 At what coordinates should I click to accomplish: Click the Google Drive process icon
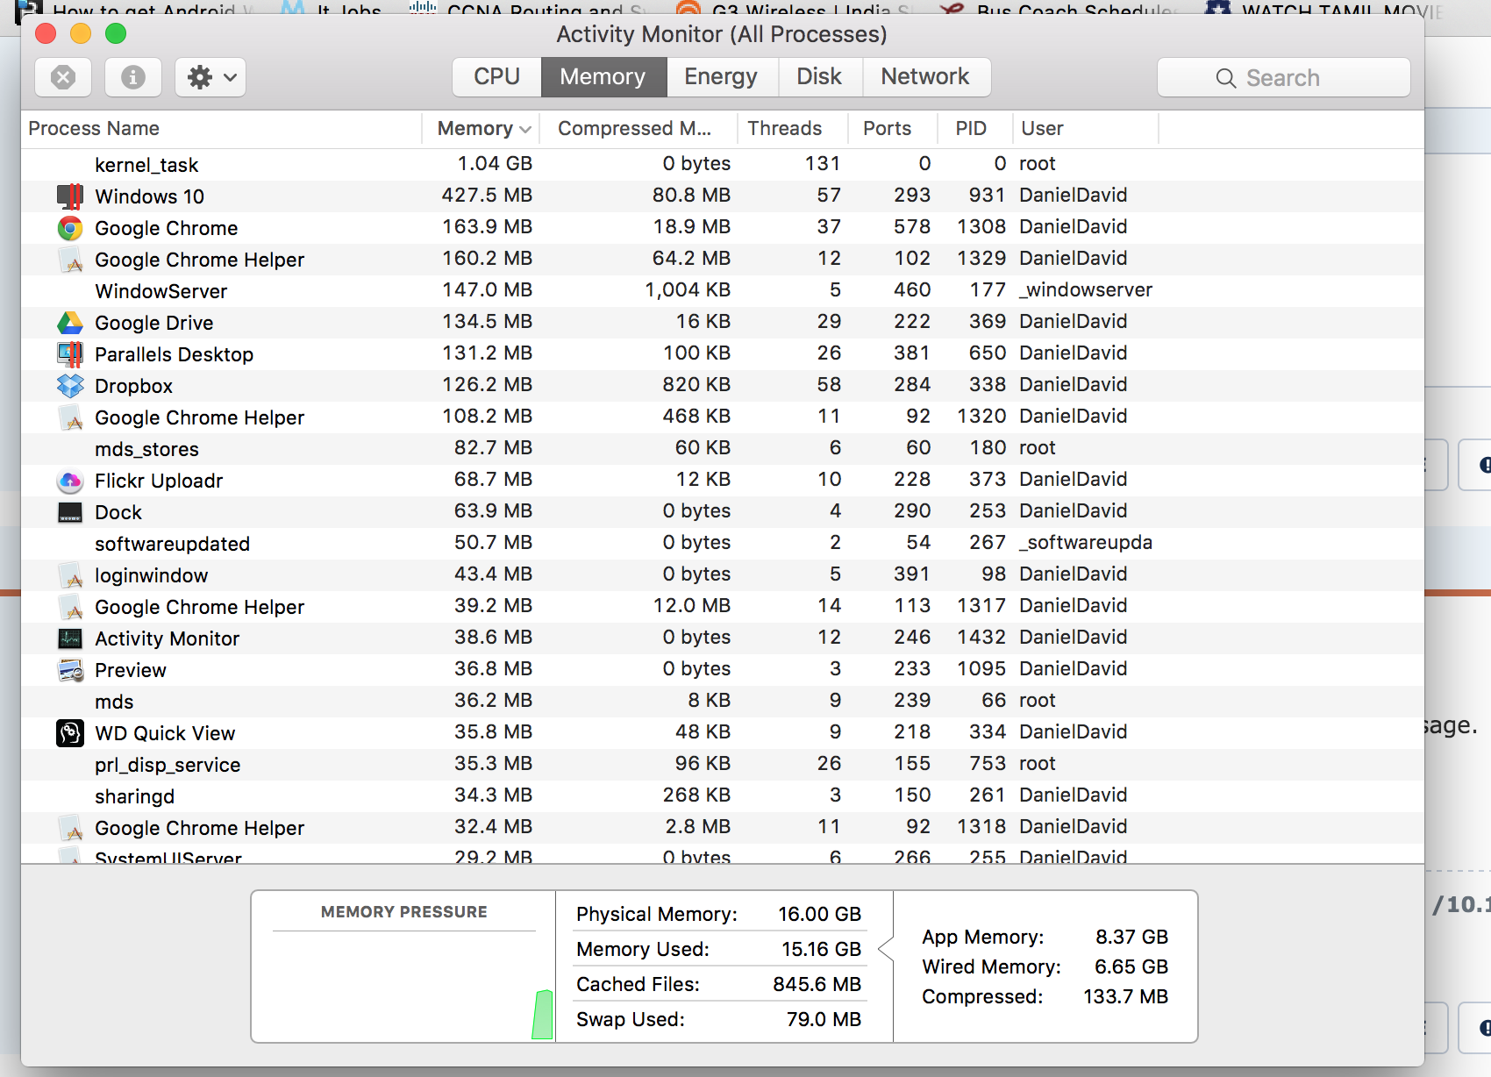click(70, 323)
